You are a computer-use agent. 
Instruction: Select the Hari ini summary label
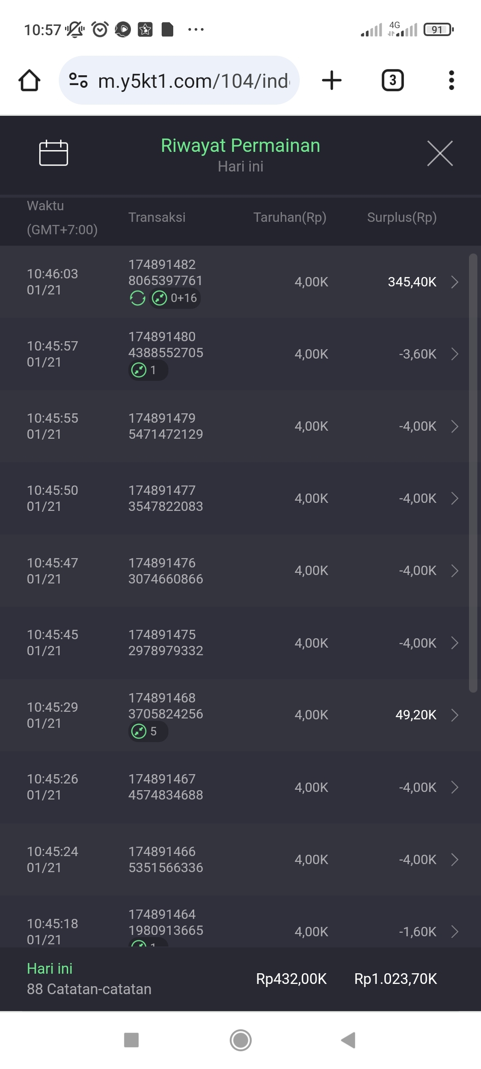click(49, 968)
